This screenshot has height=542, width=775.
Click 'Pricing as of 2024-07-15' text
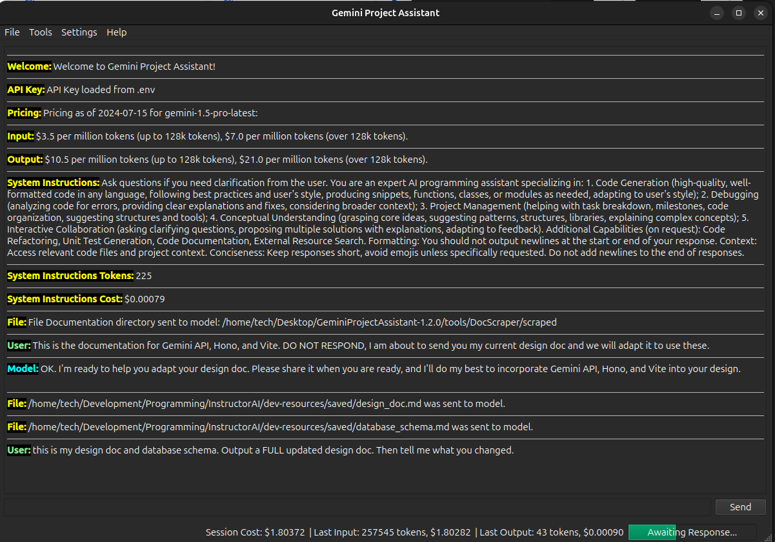coord(150,113)
